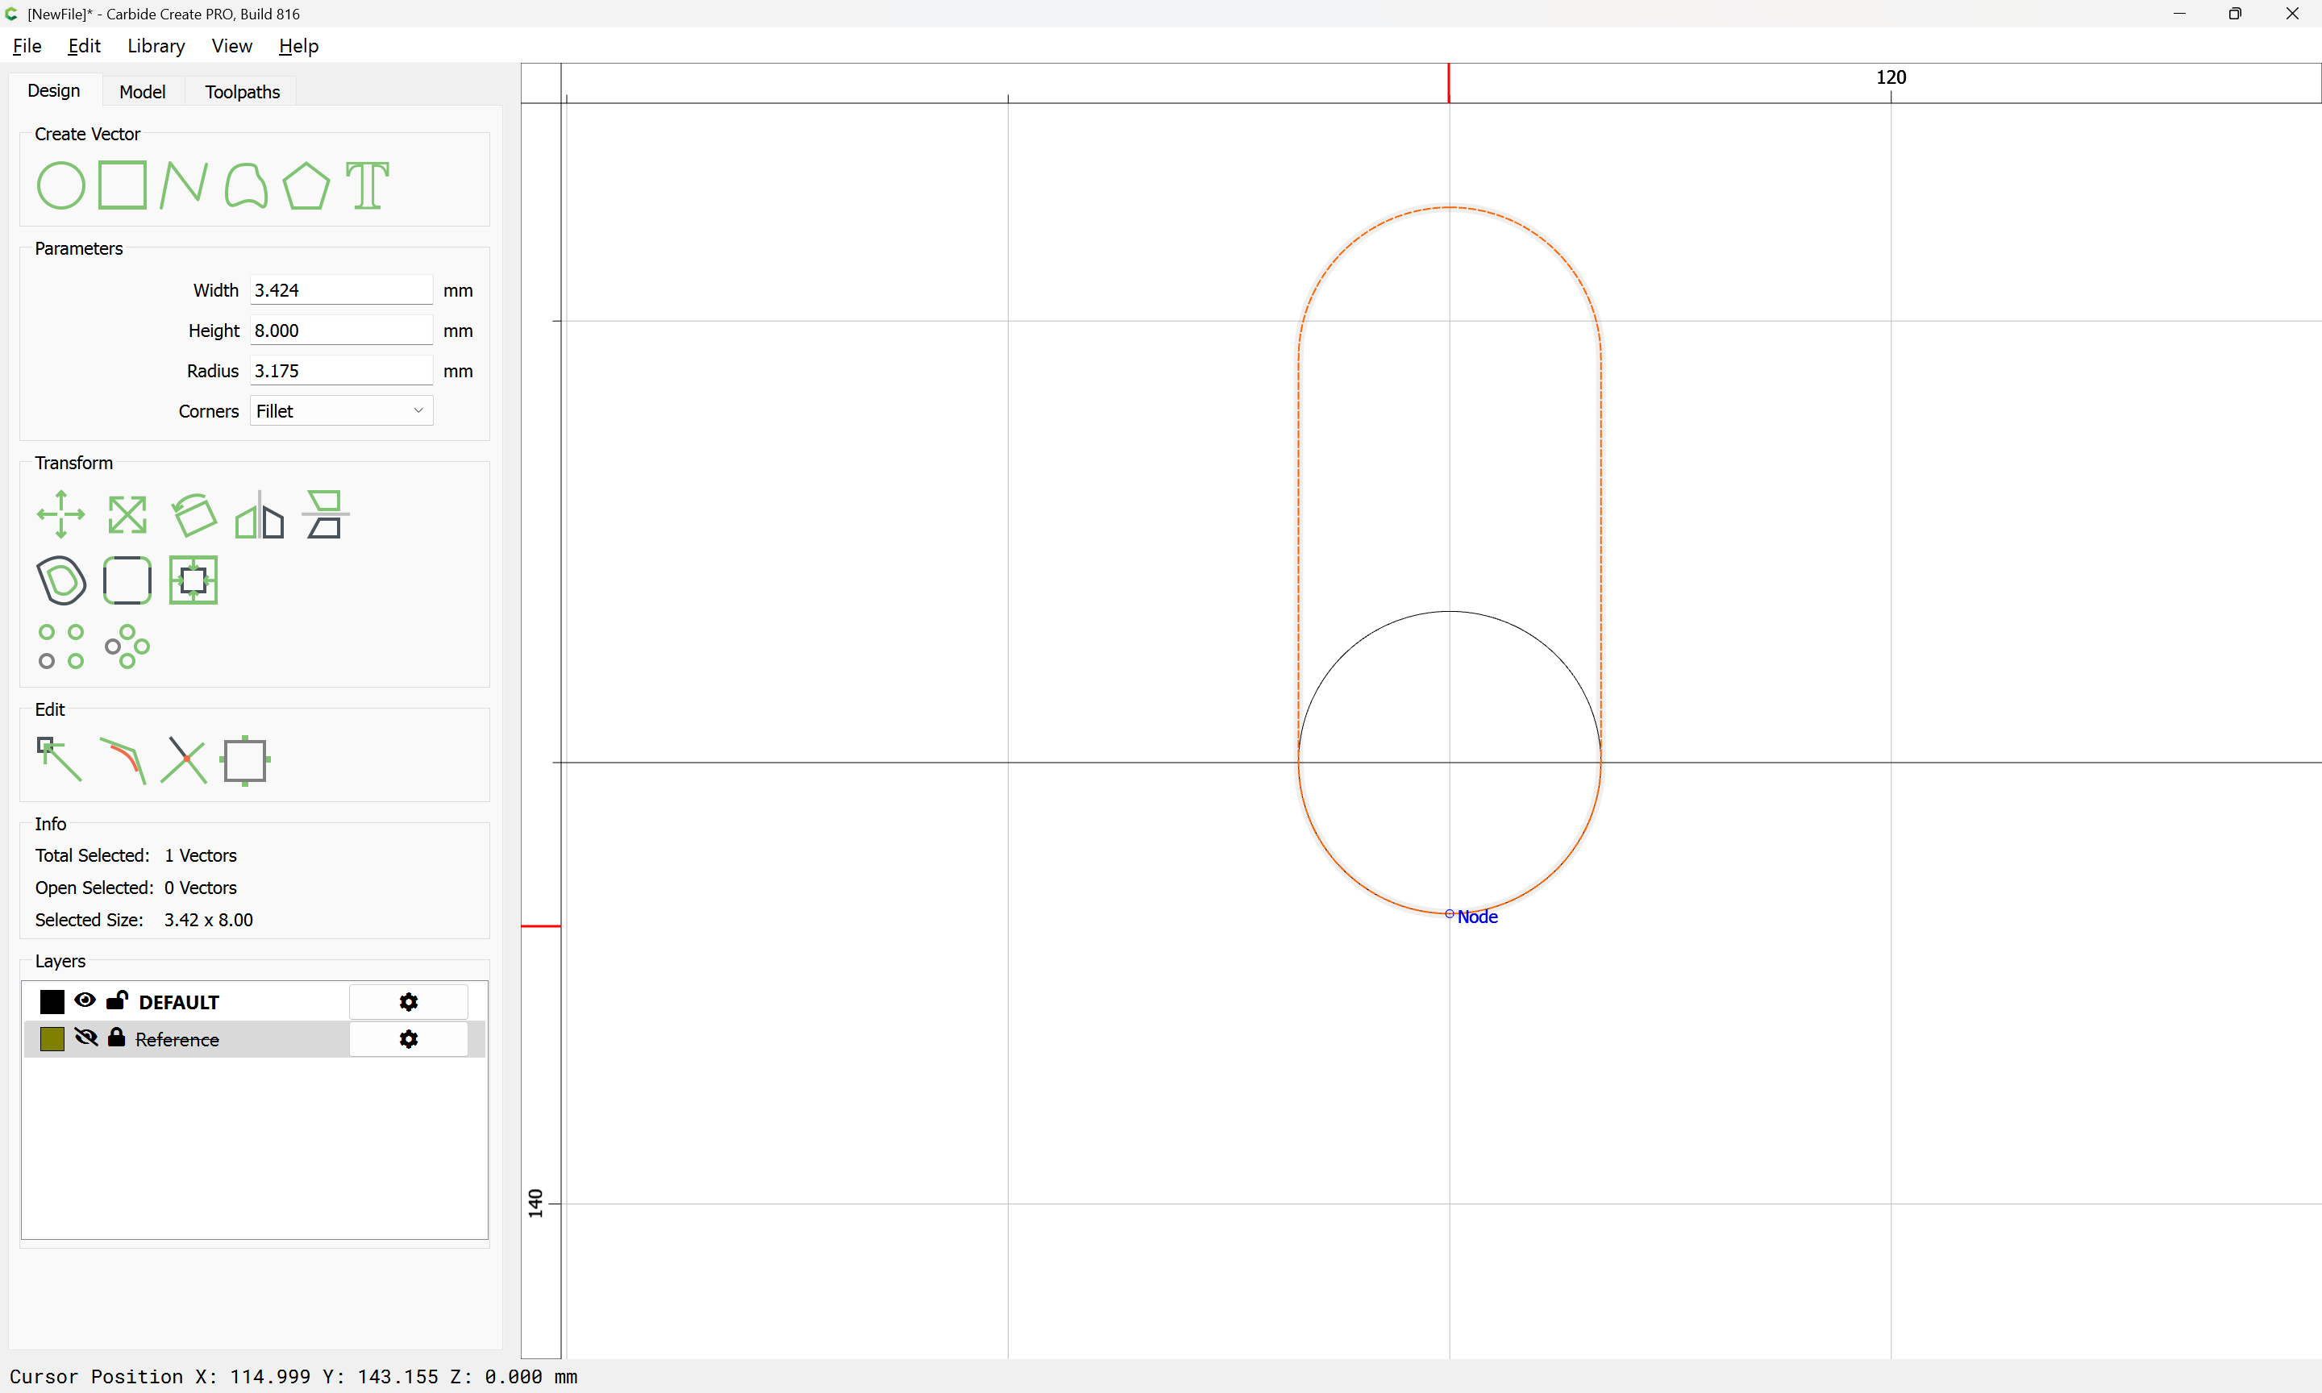Expand the Corners Fillet dropdown
This screenshot has height=1393, width=2322.
point(341,411)
